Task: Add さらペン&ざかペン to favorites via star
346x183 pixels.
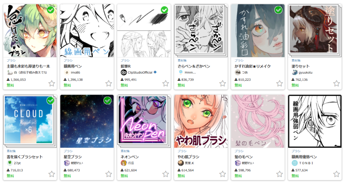Action: pyautogui.click(x=222, y=84)
